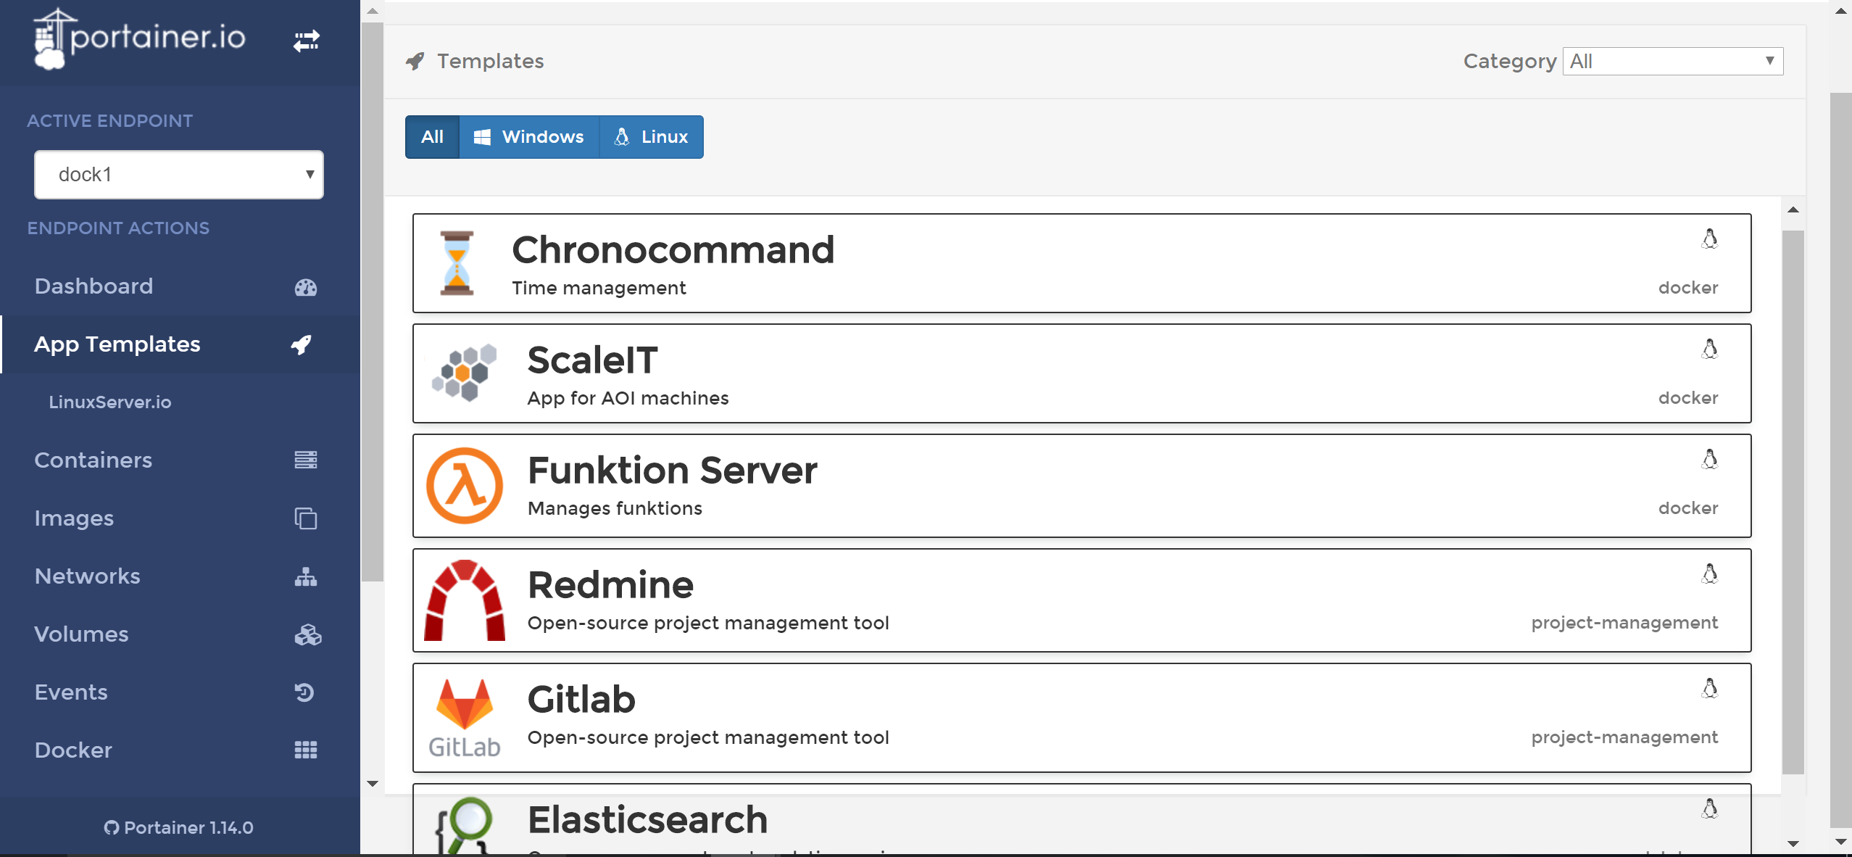Toggle the sidebar using the arrows icon

click(306, 41)
